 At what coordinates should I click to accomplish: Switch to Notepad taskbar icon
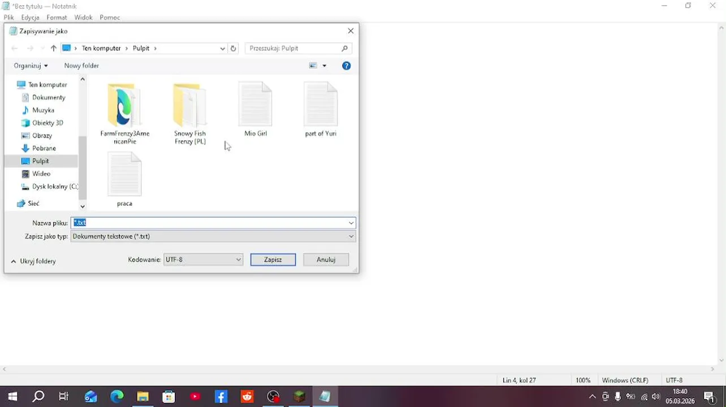point(325,397)
